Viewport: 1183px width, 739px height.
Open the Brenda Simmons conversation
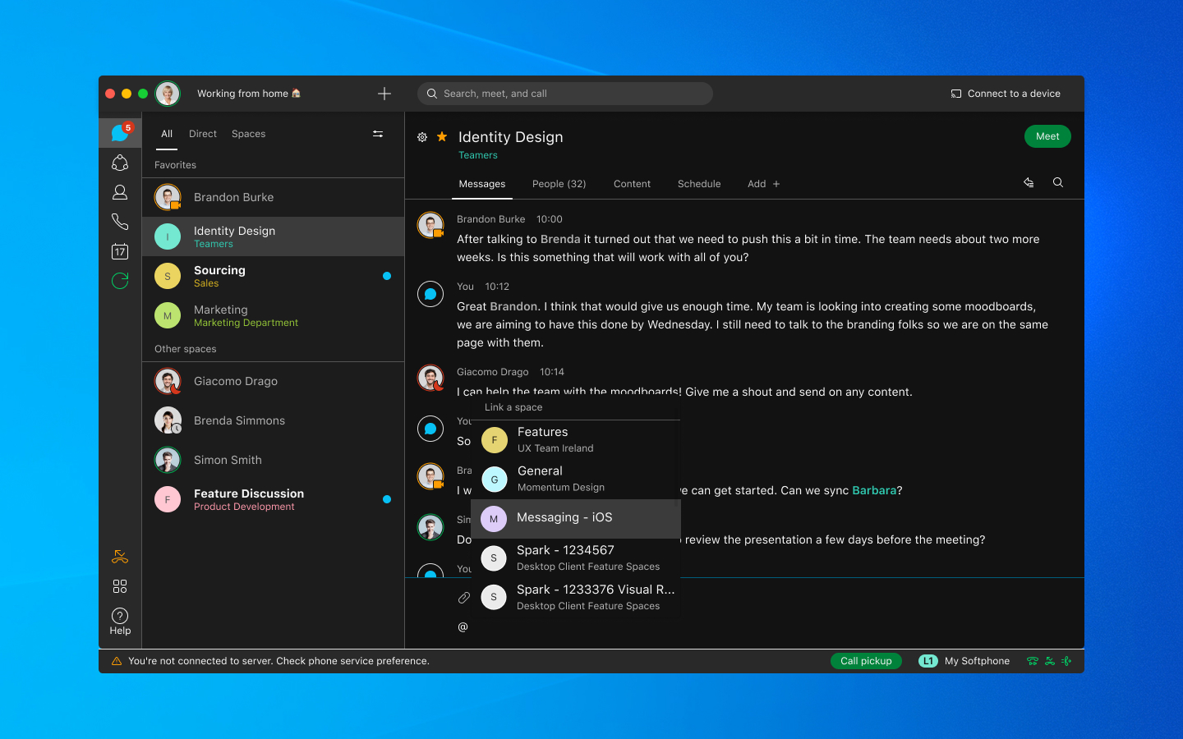(273, 420)
